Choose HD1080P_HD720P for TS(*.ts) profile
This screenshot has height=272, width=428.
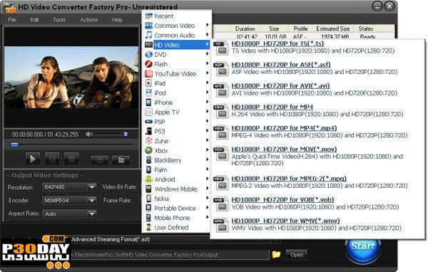pyautogui.click(x=277, y=43)
